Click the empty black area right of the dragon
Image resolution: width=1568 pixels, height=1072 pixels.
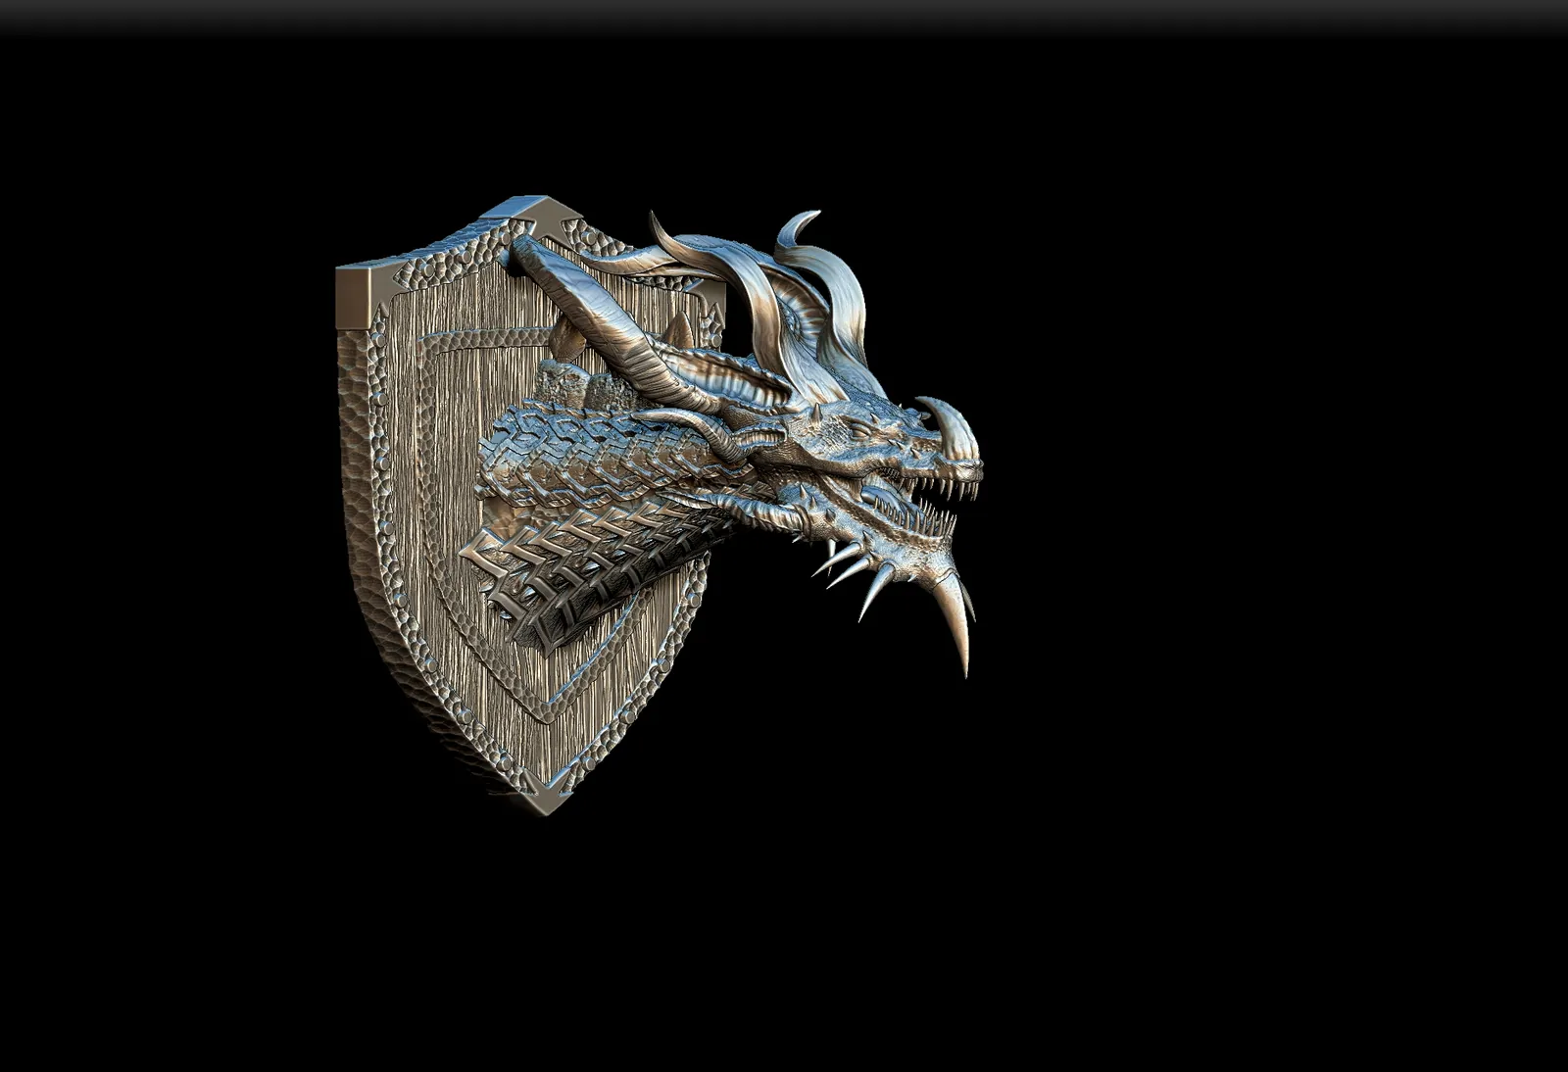(1274, 490)
